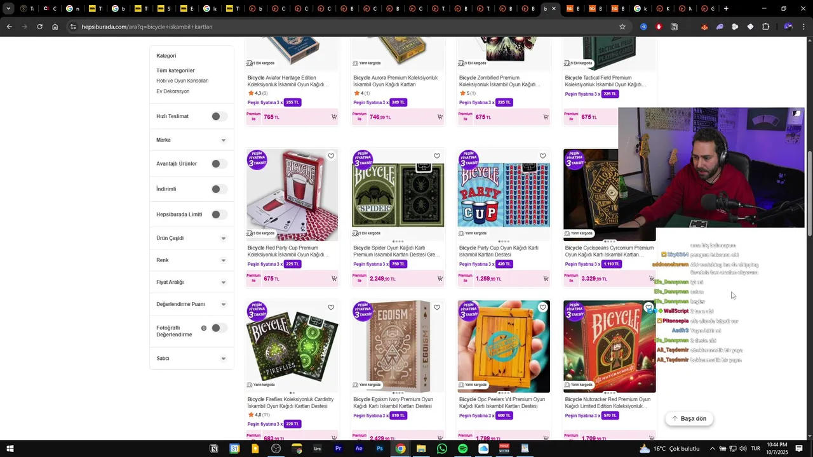Favorite the Fireflies deck with heart icon
The height and width of the screenshot is (457, 813).
[x=331, y=307]
